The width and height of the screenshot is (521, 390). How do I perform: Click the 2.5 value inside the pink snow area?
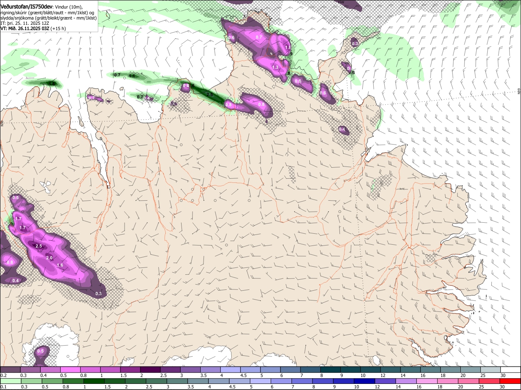[x=39, y=246]
